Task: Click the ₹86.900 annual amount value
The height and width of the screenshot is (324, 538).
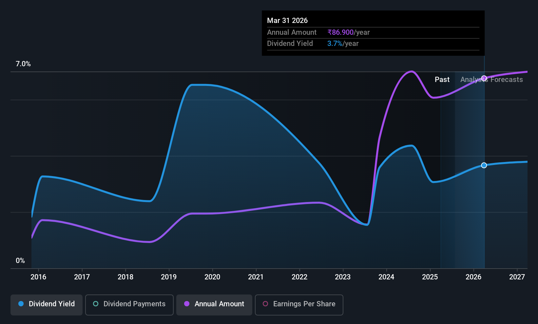Action: [x=340, y=32]
